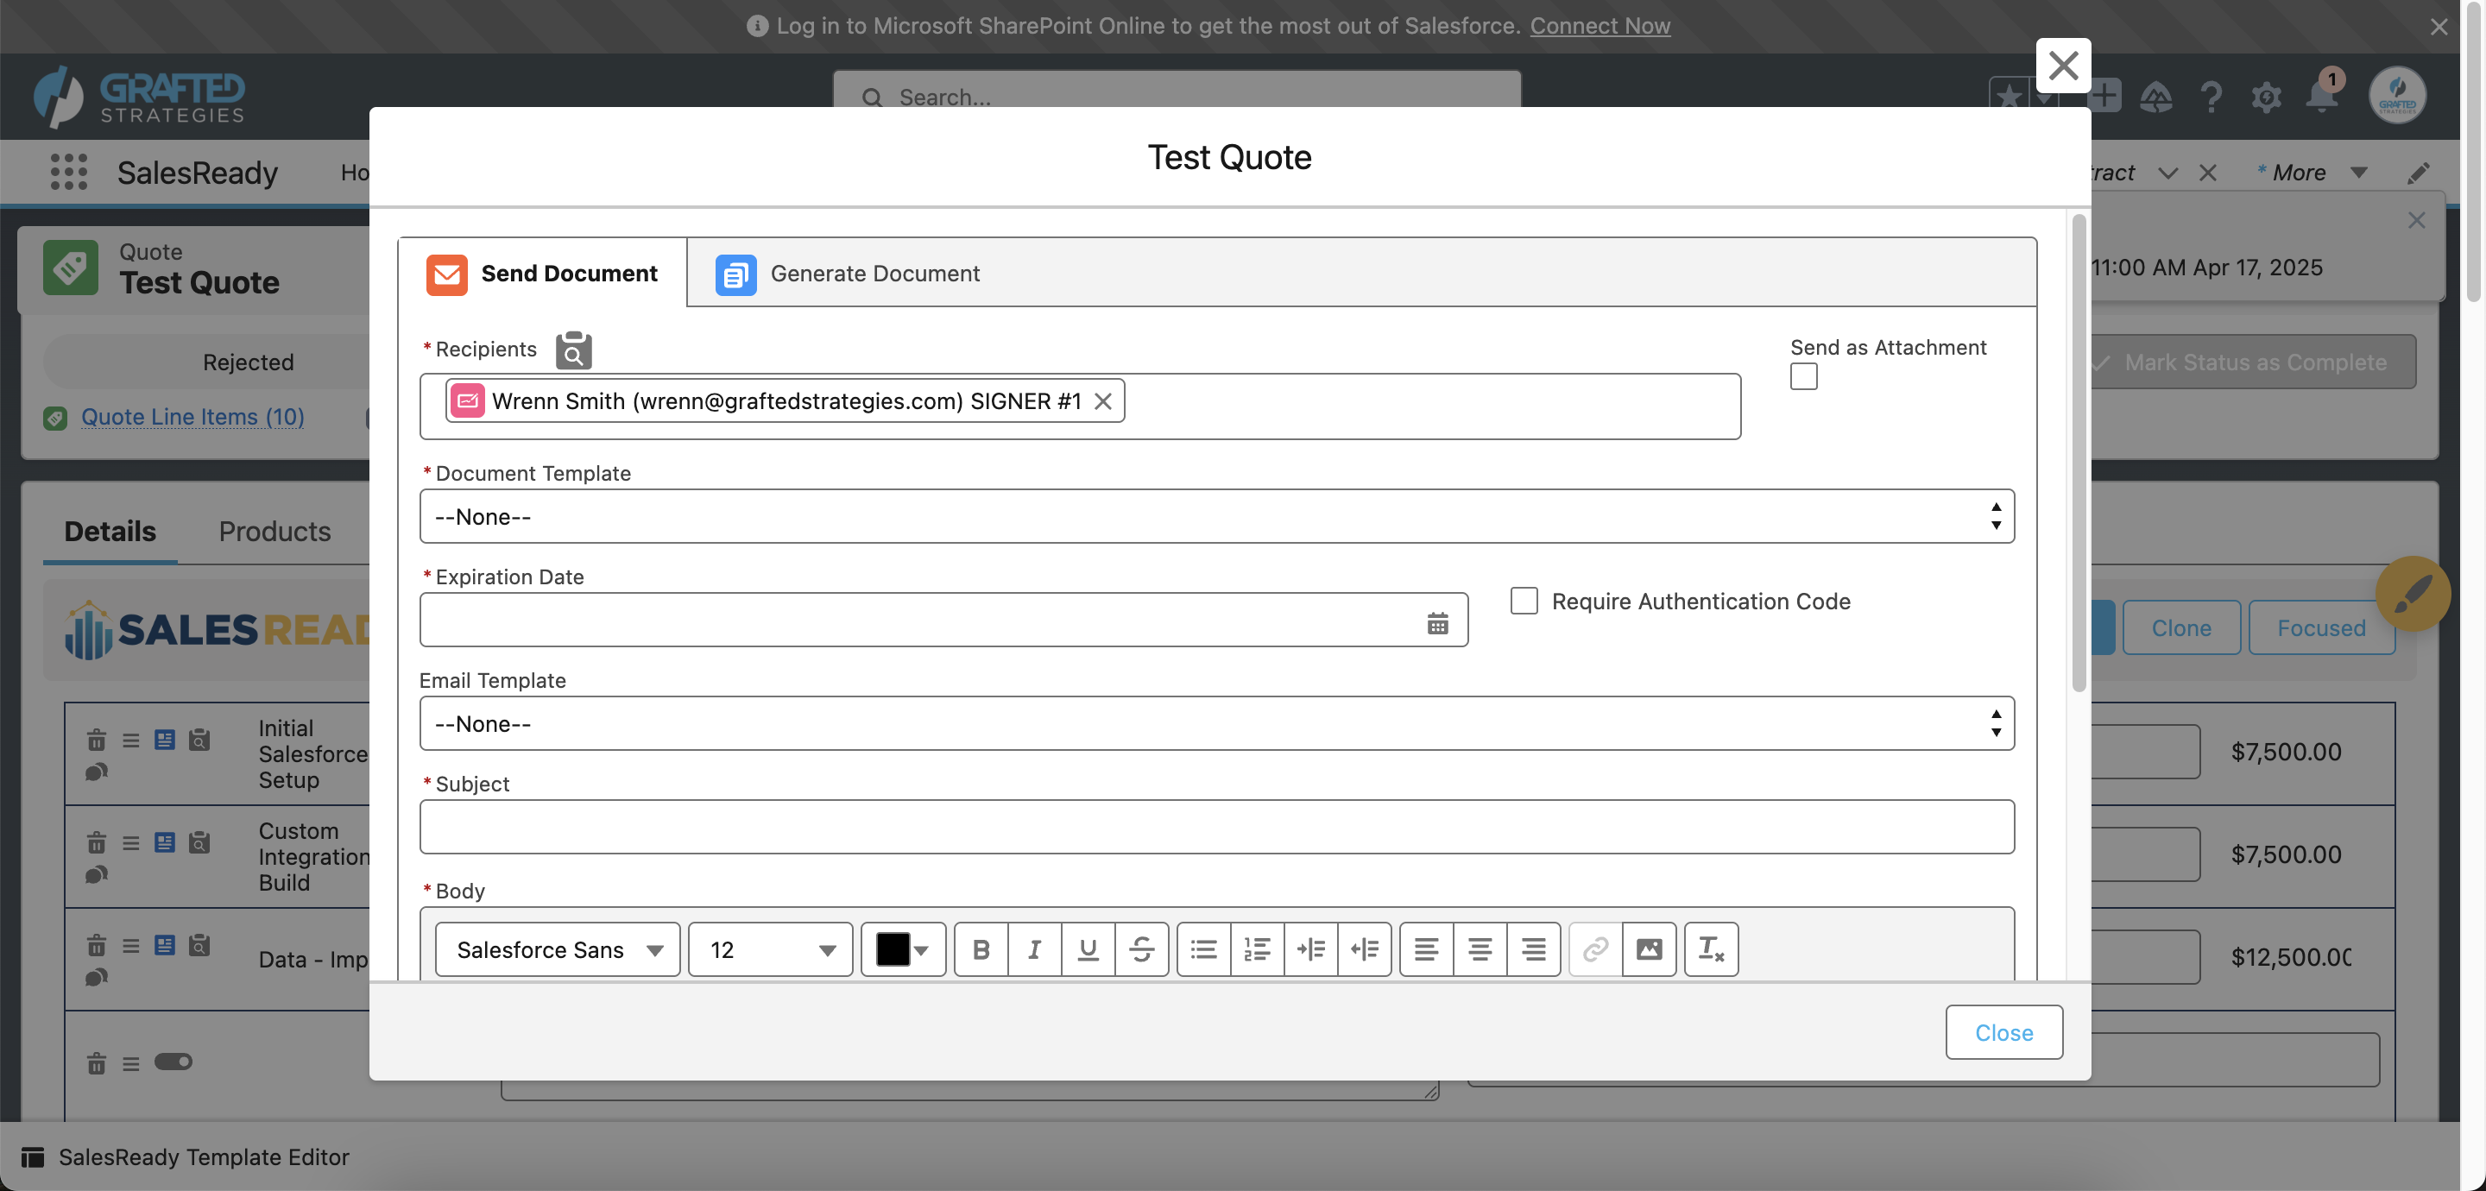This screenshot has width=2486, height=1191.
Task: Enable Send as Attachment checkbox
Action: 1802,376
